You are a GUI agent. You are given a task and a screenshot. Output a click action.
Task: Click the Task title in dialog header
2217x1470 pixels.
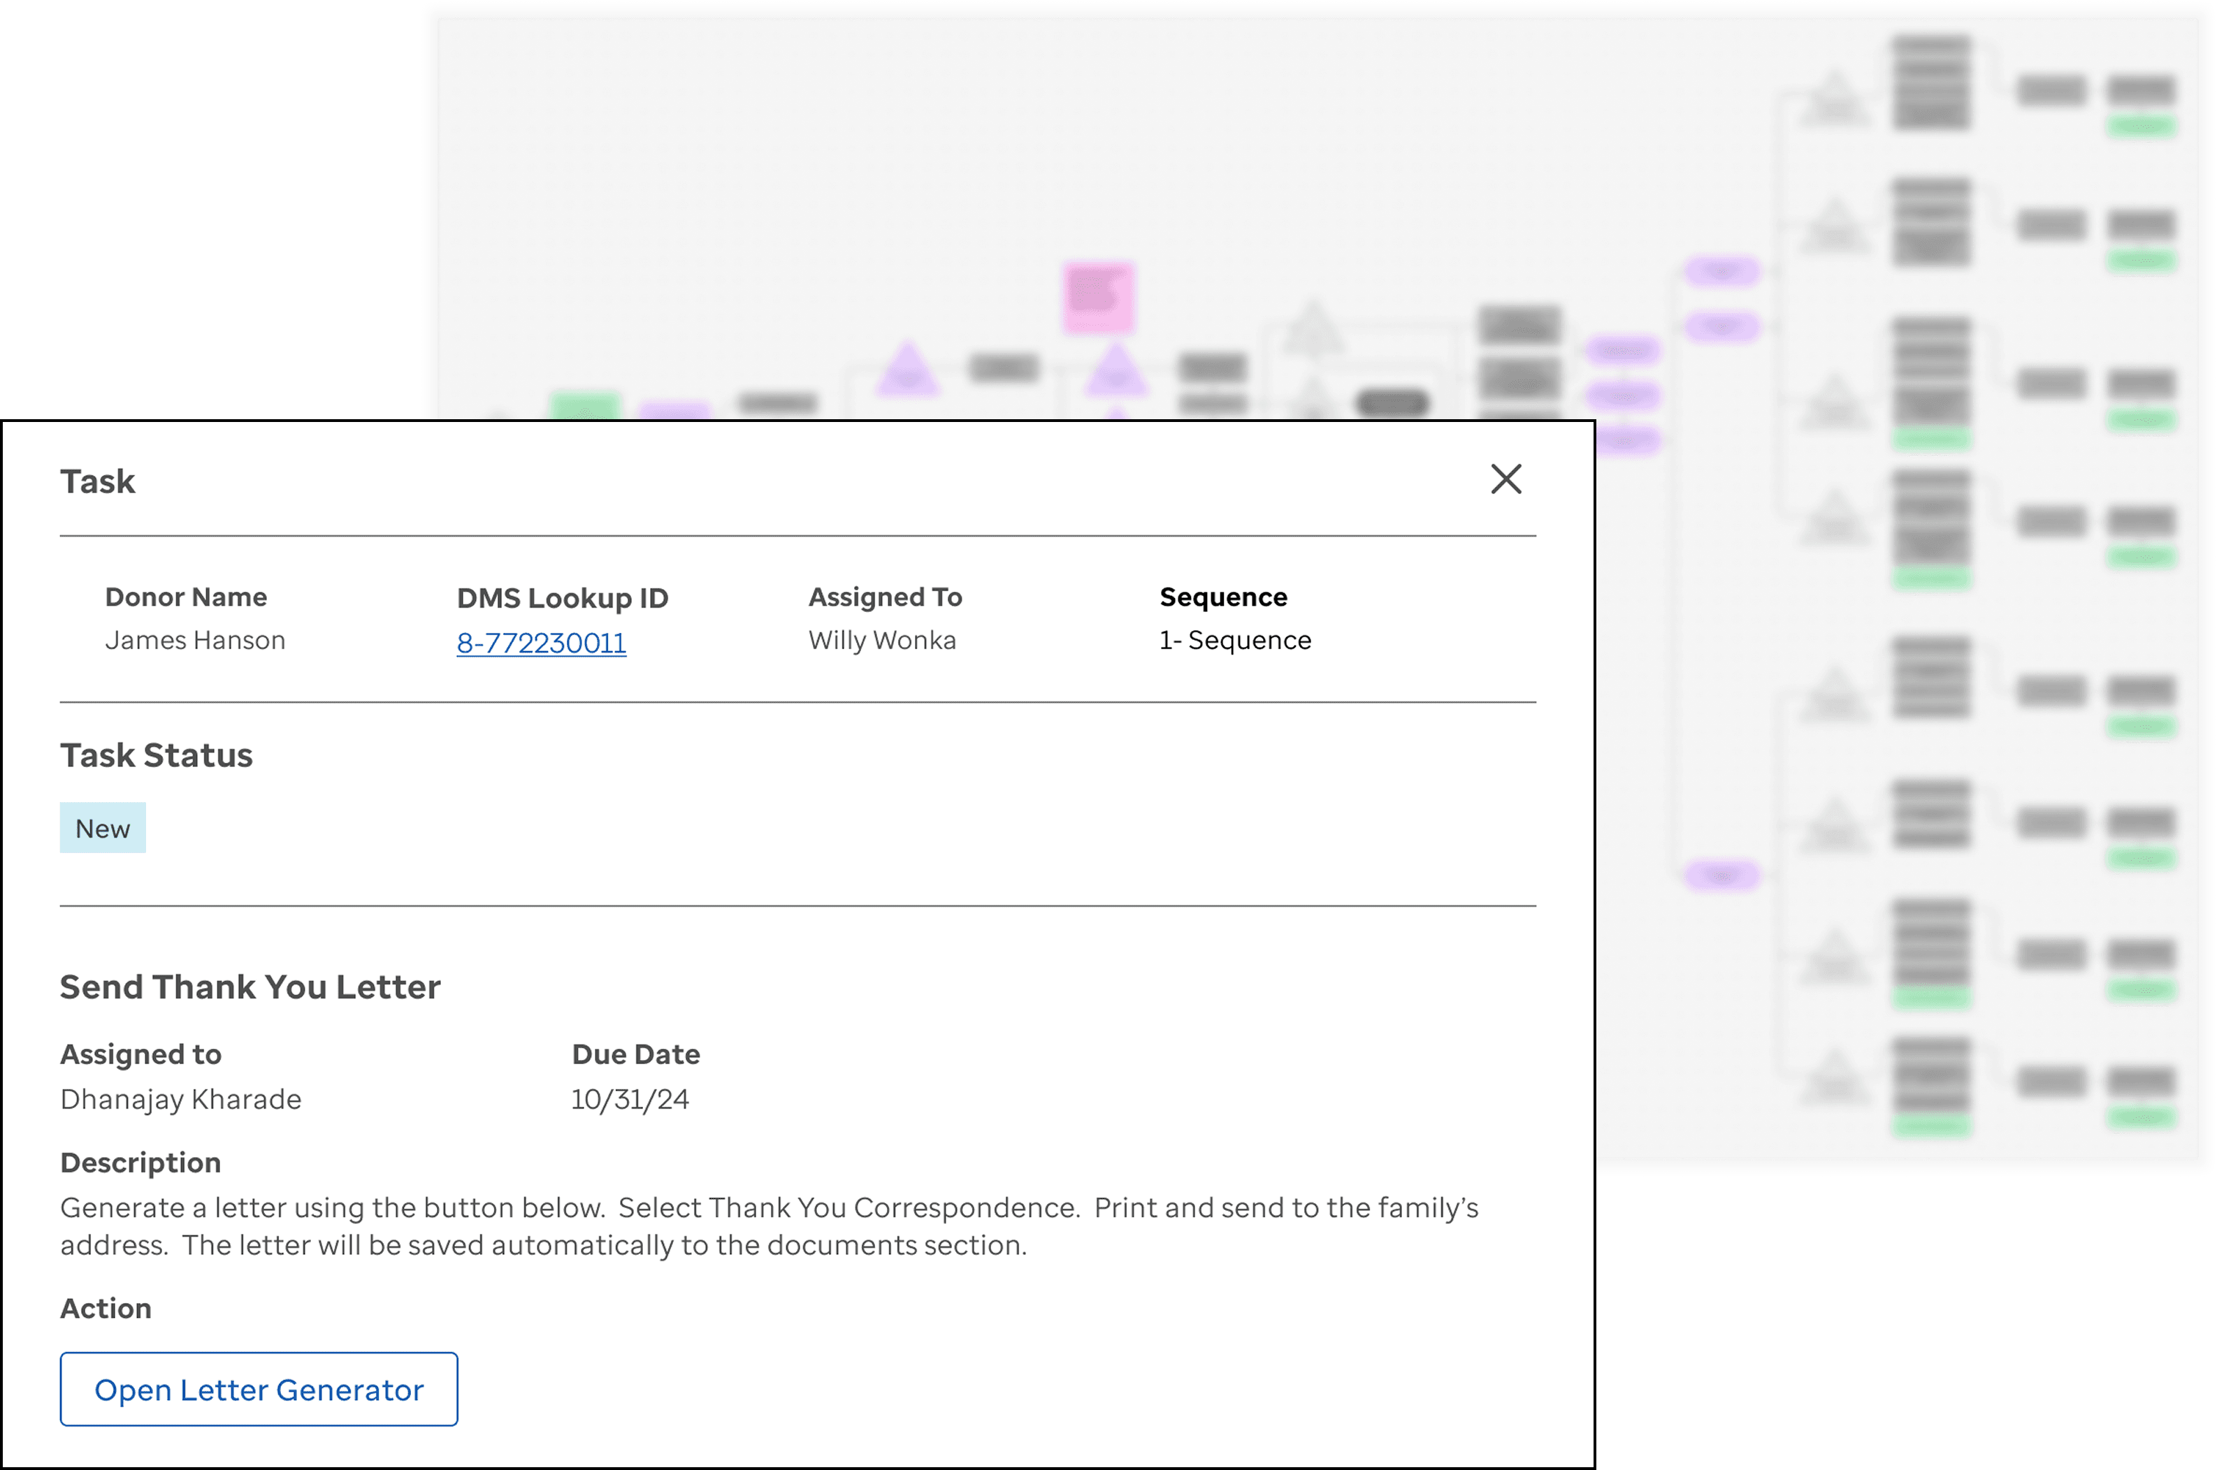coord(98,481)
